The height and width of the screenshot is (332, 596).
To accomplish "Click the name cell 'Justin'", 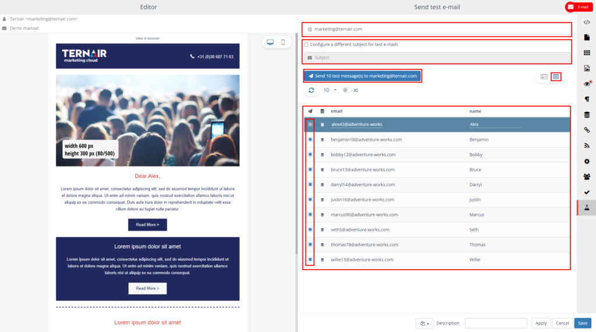I will [x=475, y=200].
